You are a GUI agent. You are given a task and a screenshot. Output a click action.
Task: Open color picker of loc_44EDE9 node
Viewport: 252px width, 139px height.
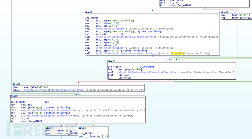coord(80,128)
